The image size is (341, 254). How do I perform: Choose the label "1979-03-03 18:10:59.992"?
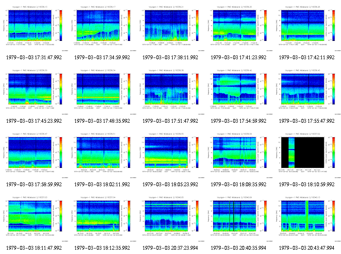pos(306,185)
